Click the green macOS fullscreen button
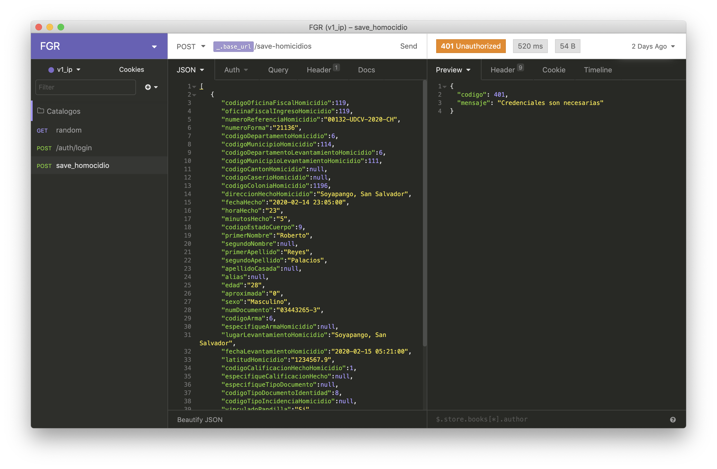The image size is (717, 469). tap(61, 27)
